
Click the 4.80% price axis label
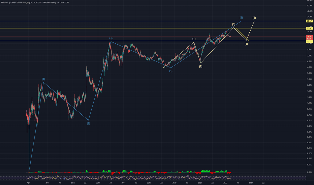310,67
